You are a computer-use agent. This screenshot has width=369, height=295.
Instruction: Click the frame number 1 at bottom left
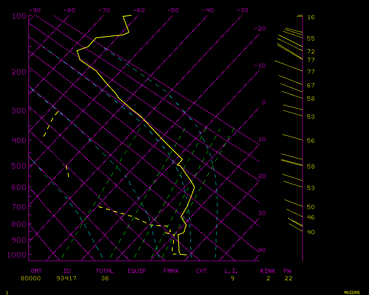click(7, 292)
